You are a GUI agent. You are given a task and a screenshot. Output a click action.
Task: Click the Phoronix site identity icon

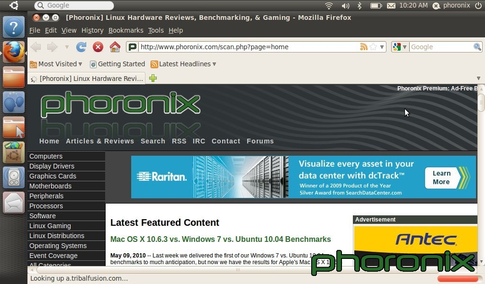133,47
